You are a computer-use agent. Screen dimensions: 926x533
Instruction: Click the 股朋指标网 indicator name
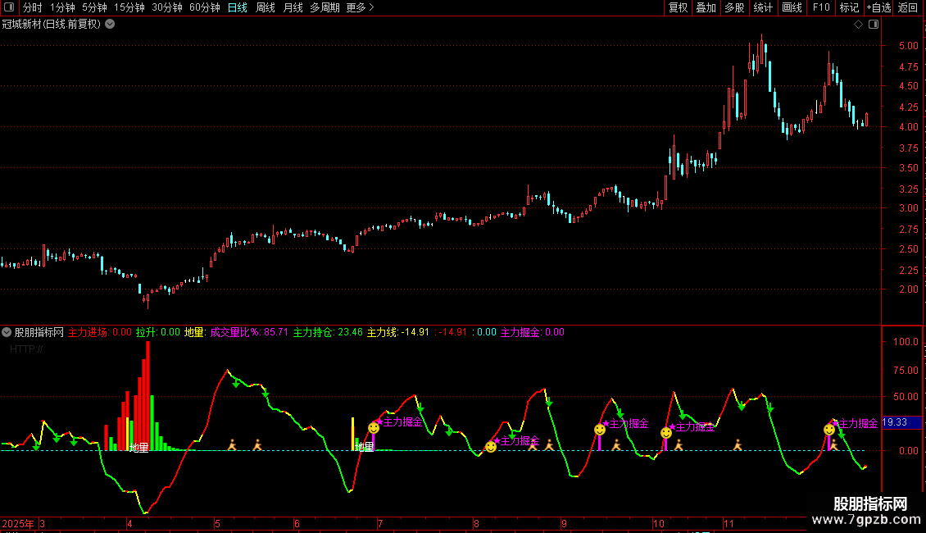point(39,332)
